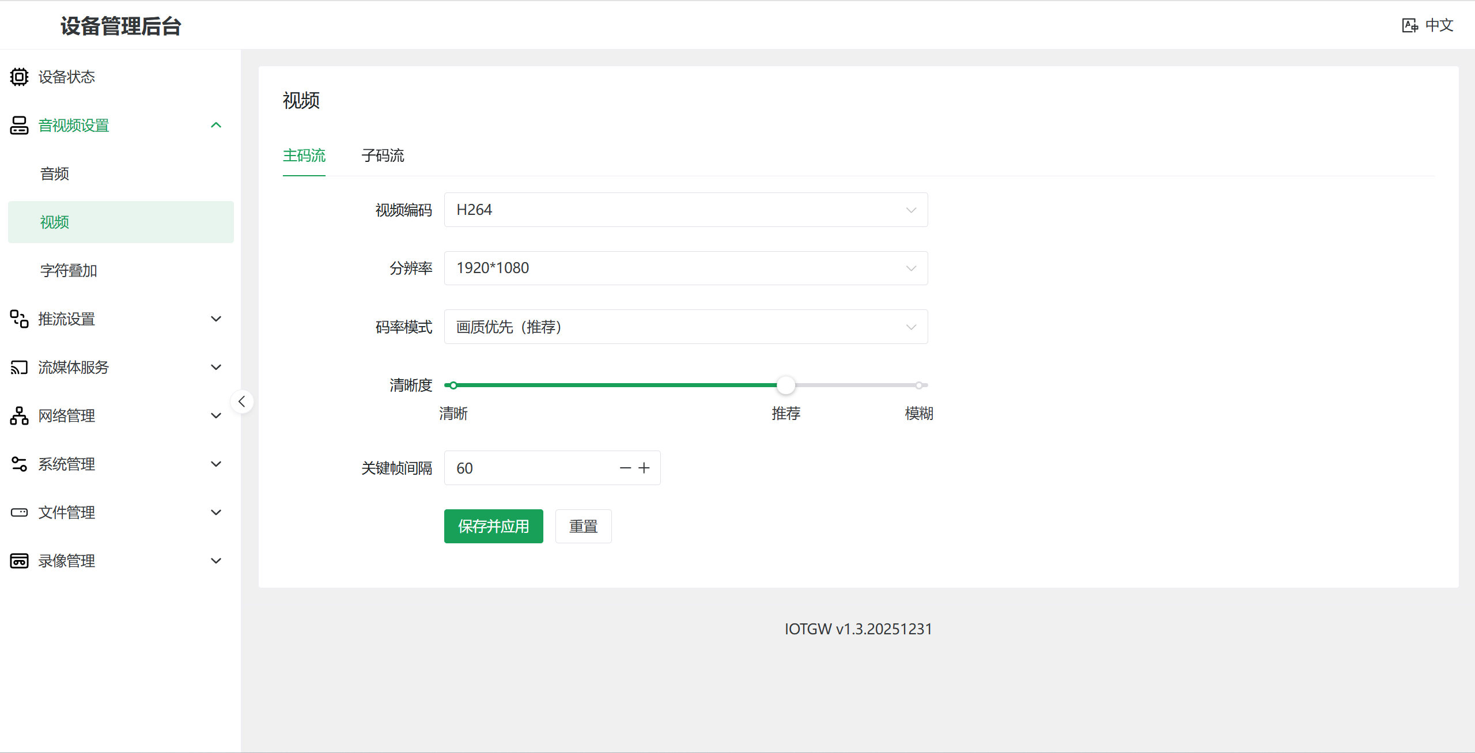The height and width of the screenshot is (753, 1475).
Task: Click the system management sliders icon
Action: click(x=19, y=464)
